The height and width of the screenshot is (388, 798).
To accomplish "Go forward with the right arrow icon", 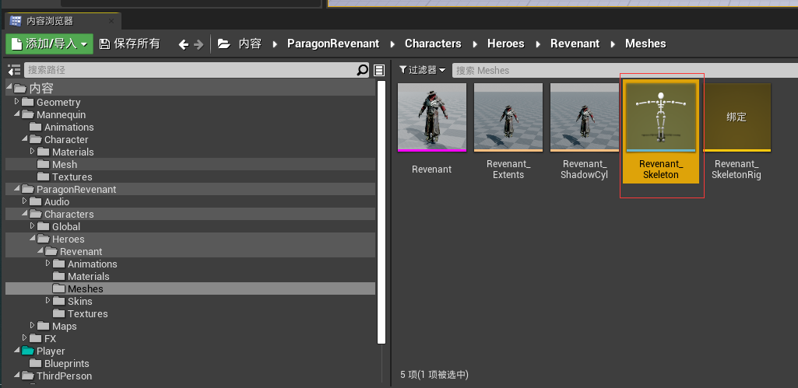I will (199, 44).
